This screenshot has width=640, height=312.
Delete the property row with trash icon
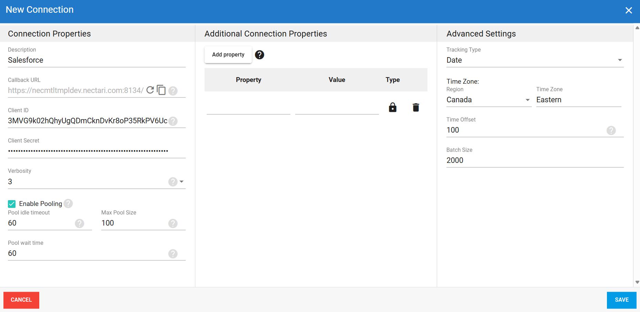pyautogui.click(x=416, y=108)
